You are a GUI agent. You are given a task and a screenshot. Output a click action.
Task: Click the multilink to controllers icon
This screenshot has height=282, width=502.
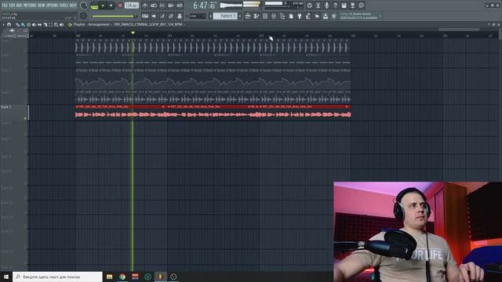tap(180, 16)
